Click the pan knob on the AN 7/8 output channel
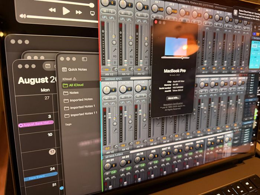Viewport: 260px width, 195px height. [x=137, y=159]
